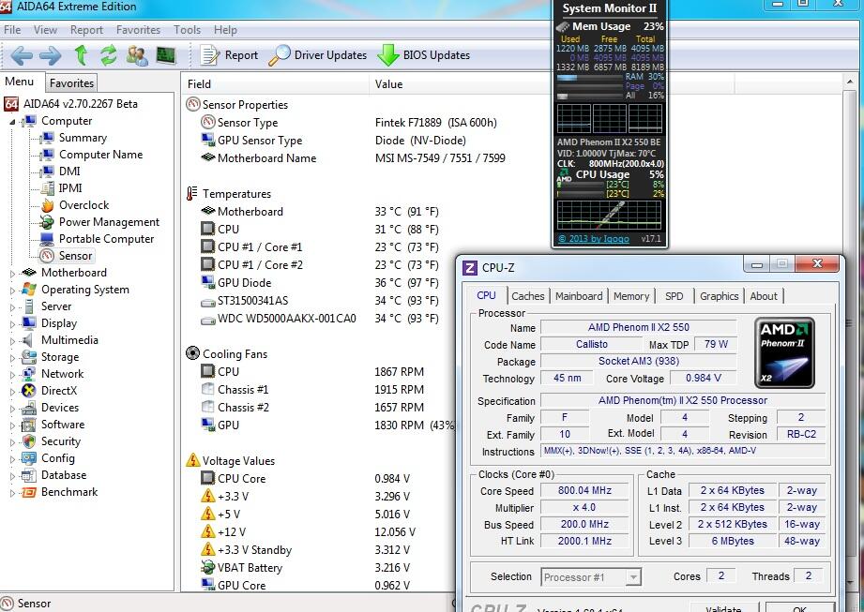Screen dimensions: 864x612
Task: Select Portable Computer icon in tree
Action: point(48,239)
